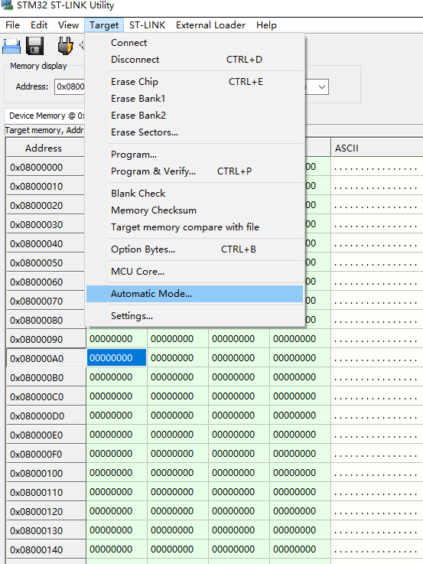The width and height of the screenshot is (423, 564).
Task: Open Erase Sectors... dialog
Action: coord(195,132)
